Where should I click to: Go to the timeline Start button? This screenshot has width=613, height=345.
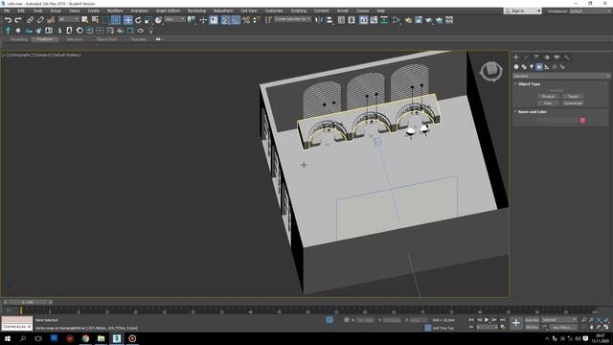471,320
